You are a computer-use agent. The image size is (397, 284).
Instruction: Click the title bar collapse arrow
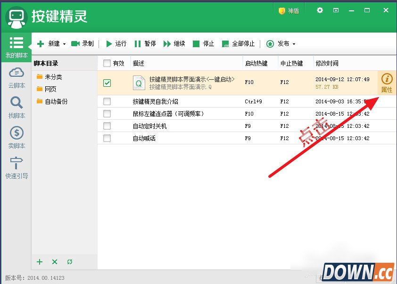click(336, 10)
